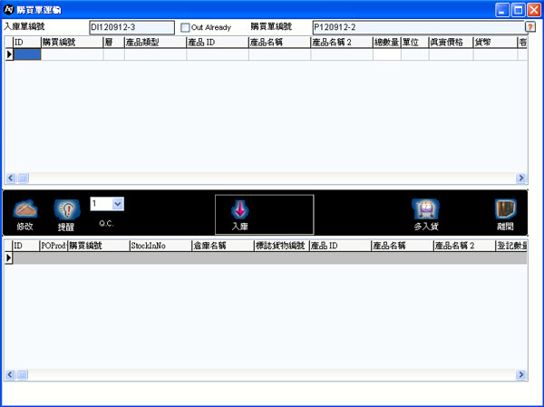Minimize the 購買單運輸 window

[502, 10]
